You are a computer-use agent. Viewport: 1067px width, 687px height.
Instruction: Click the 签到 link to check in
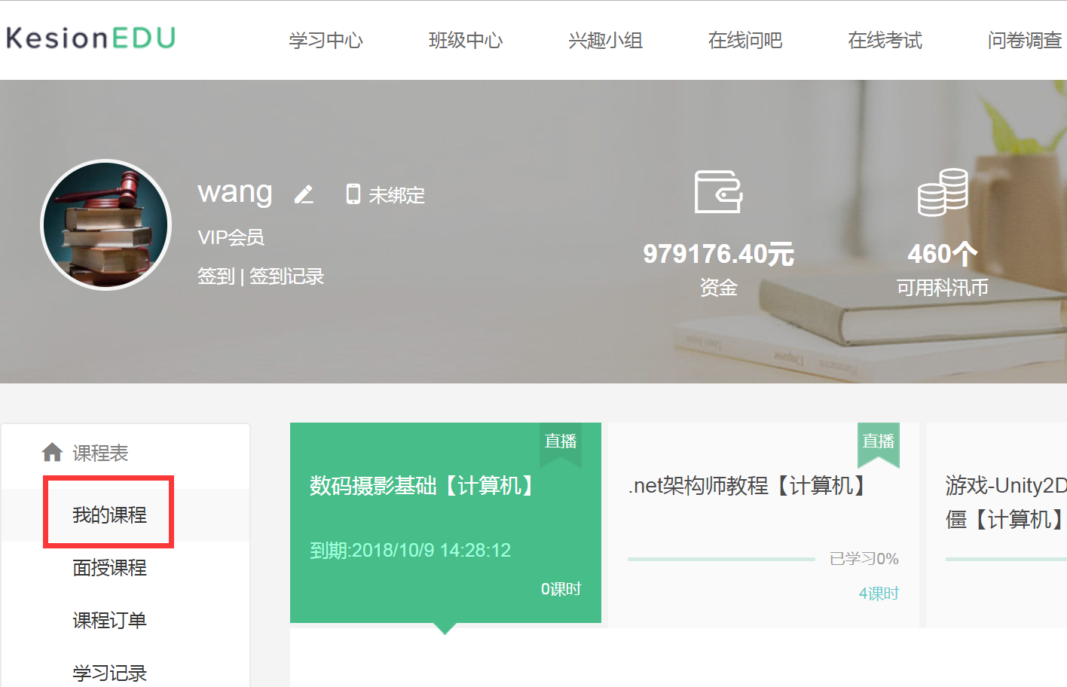point(216,276)
